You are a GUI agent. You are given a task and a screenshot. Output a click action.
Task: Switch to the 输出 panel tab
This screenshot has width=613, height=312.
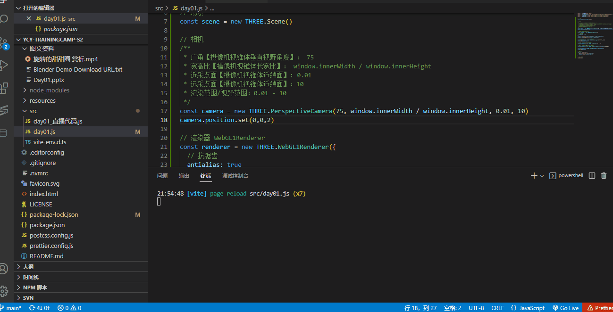pos(184,176)
